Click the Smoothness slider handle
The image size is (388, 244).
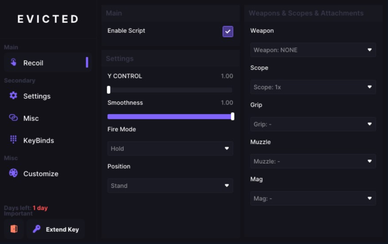(x=233, y=116)
